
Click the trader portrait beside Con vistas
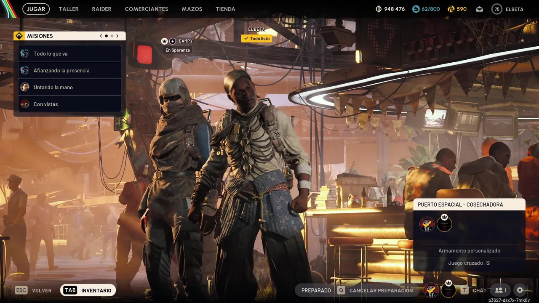click(x=25, y=104)
